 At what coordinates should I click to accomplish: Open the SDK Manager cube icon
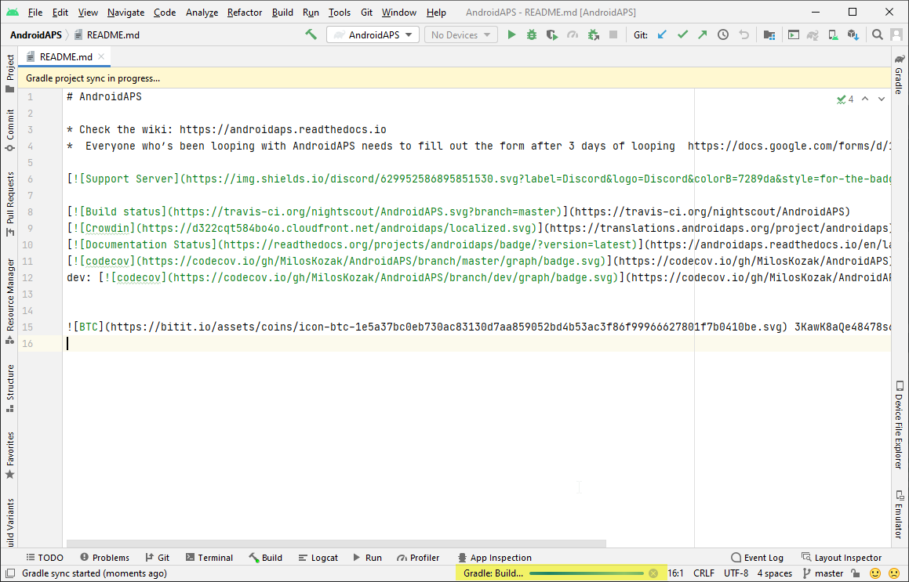pos(853,34)
